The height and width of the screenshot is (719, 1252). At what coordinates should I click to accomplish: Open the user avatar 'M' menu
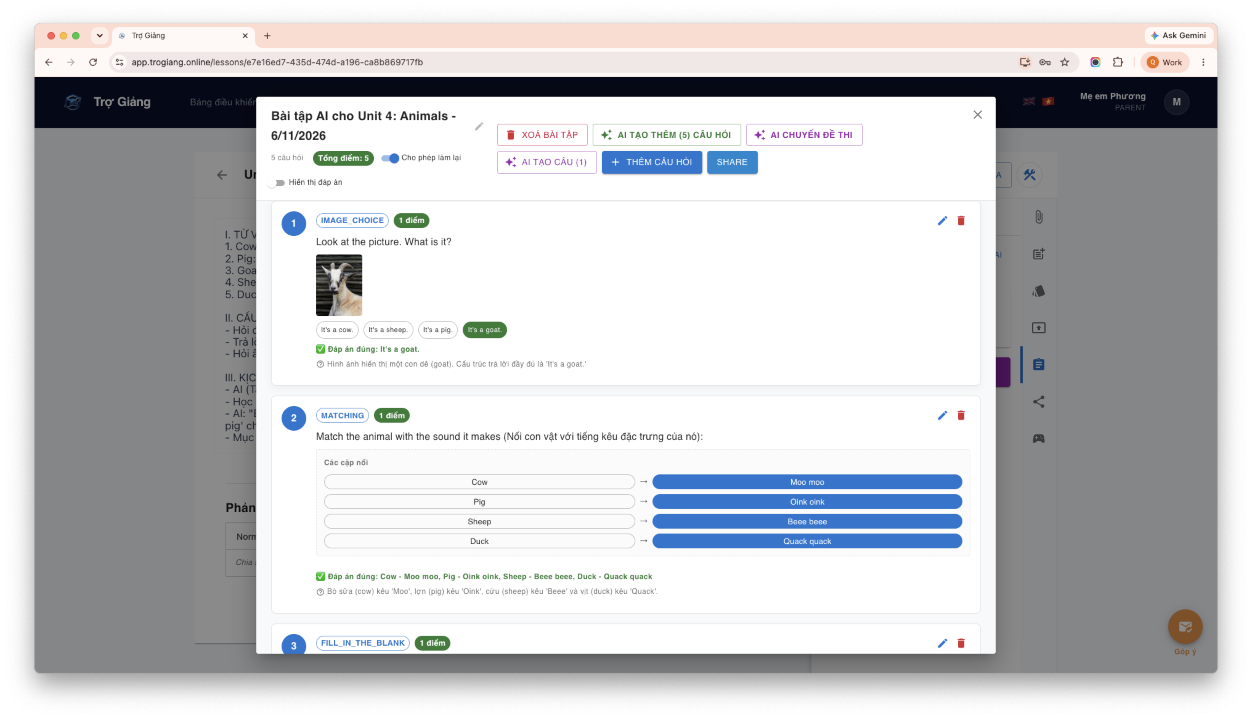pos(1177,102)
